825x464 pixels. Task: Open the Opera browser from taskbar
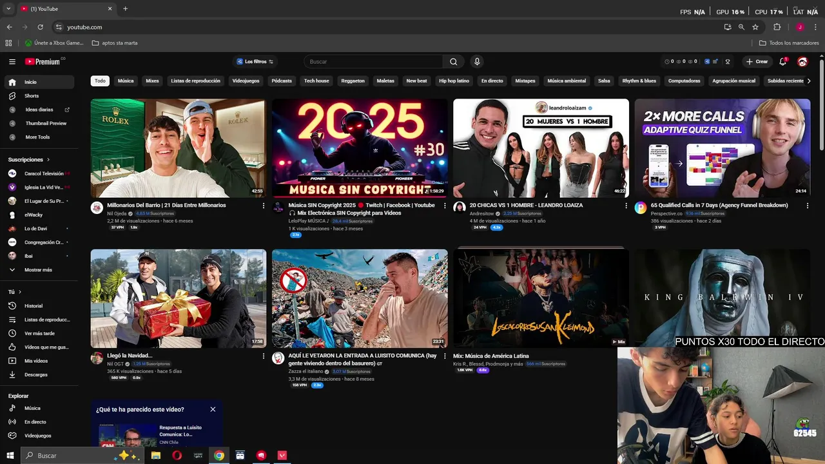[x=177, y=456]
